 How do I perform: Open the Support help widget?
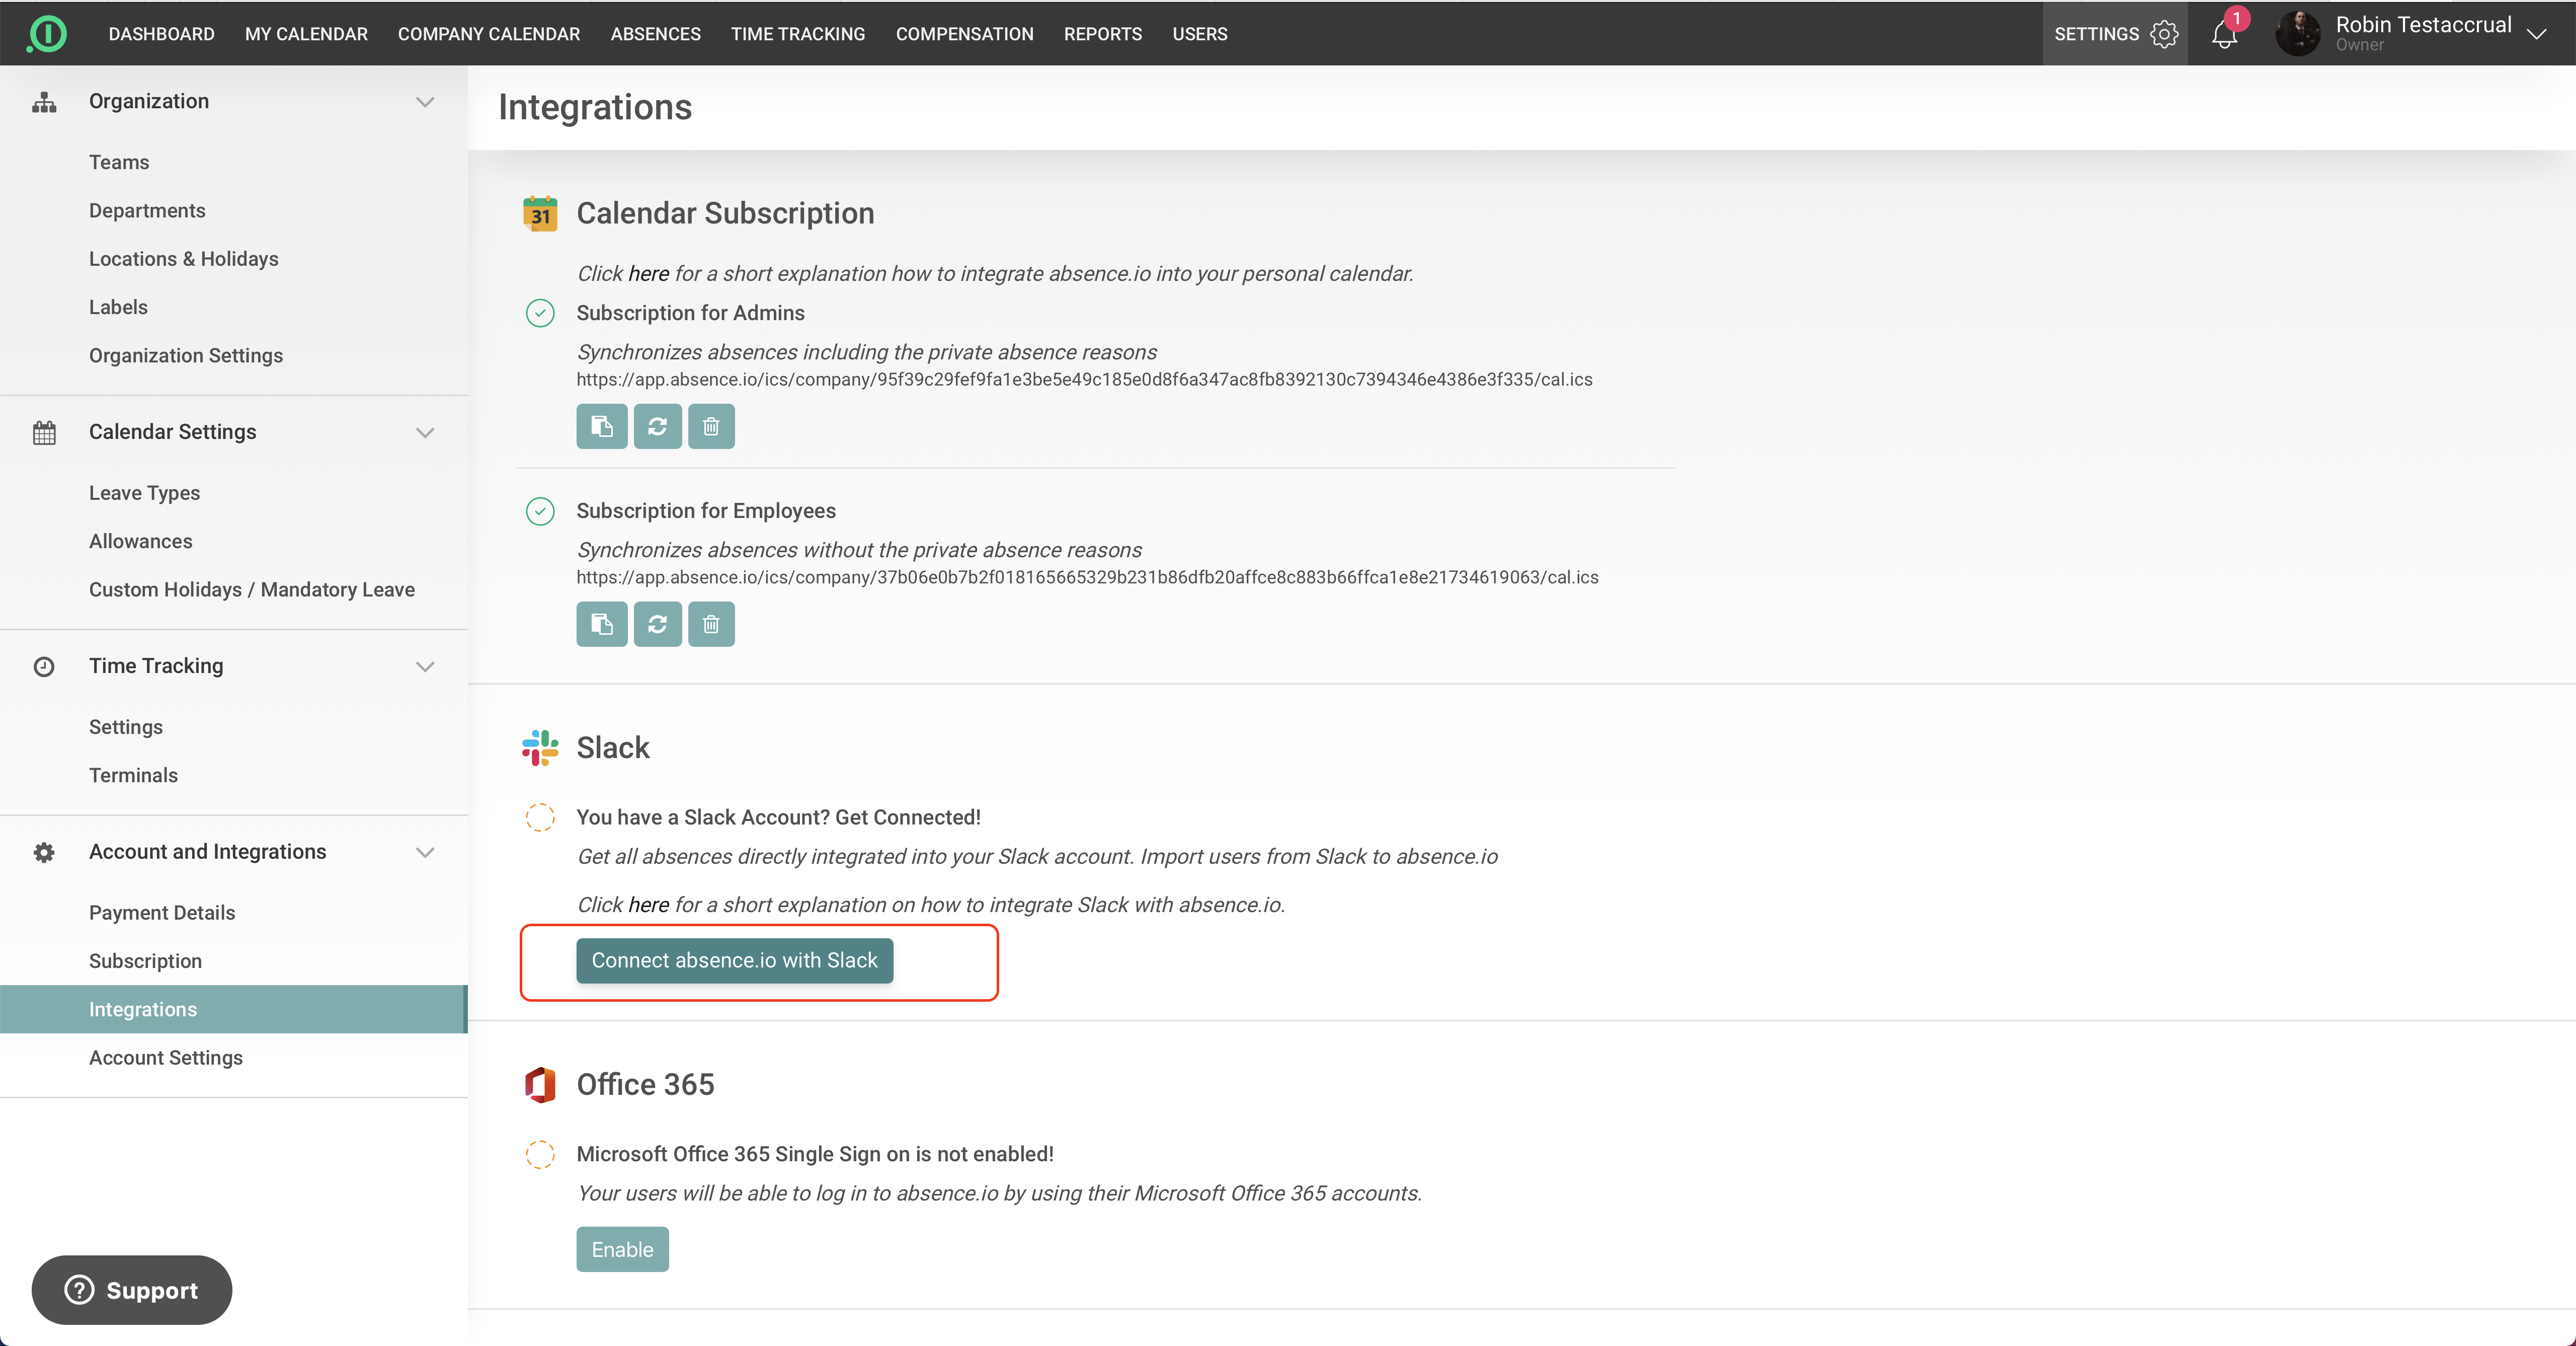(132, 1290)
